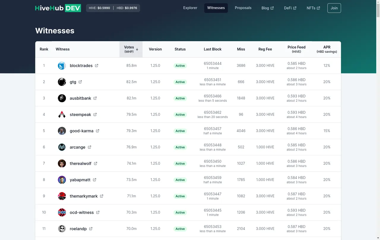This screenshot has height=240, width=380.
Task: Open steempeak external link icon
Action: (95, 114)
